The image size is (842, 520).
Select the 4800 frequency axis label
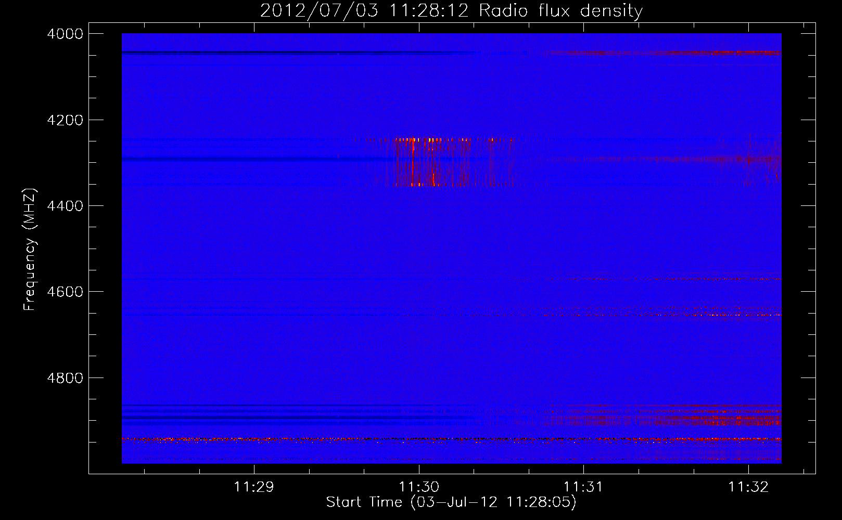pyautogui.click(x=65, y=378)
